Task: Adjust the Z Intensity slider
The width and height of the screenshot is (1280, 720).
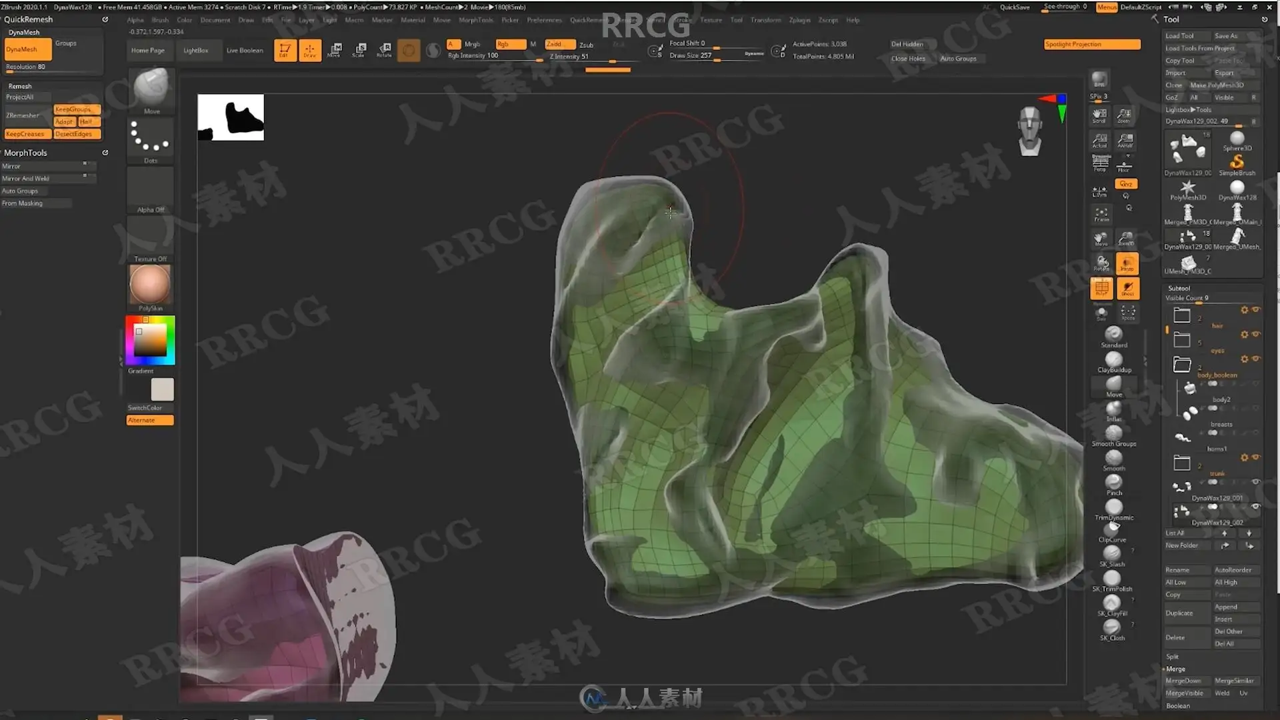Action: point(593,57)
